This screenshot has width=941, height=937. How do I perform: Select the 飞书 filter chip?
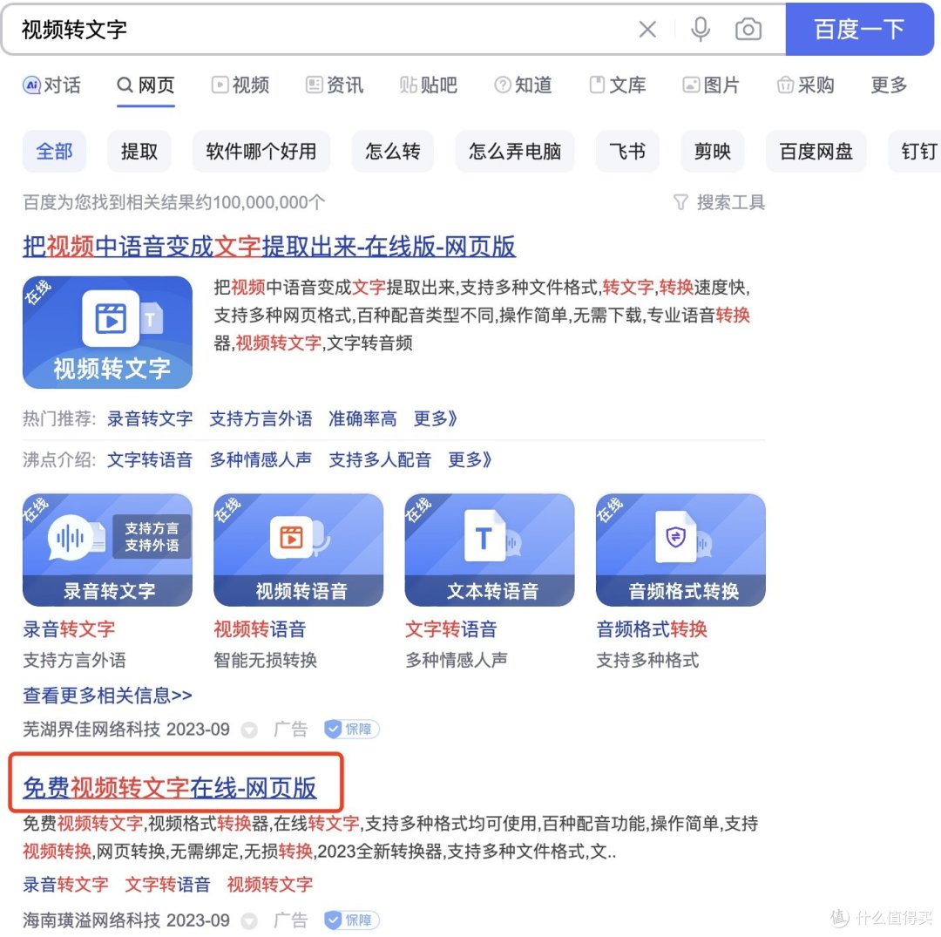point(627,152)
